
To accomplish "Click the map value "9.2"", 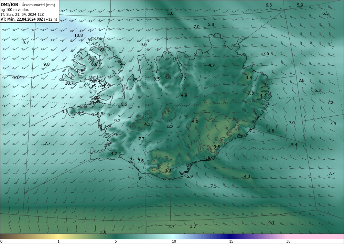I will pos(117,121).
